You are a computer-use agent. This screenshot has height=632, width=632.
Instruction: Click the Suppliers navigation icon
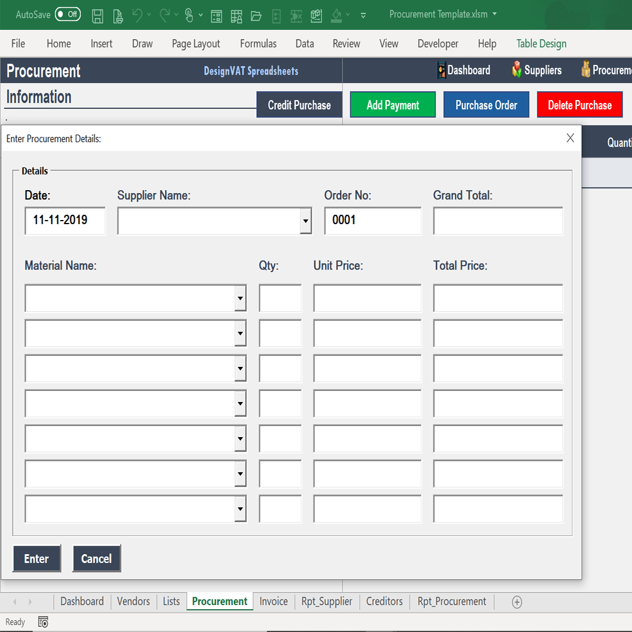tap(517, 70)
